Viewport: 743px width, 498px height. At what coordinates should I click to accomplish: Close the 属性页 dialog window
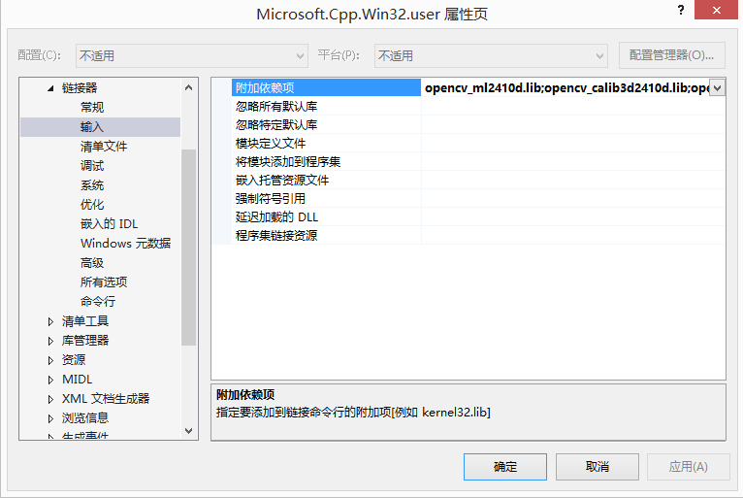coord(717,10)
